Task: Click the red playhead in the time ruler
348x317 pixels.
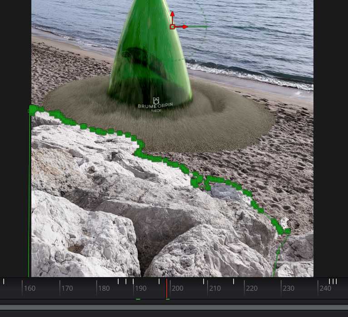Action: (x=167, y=288)
